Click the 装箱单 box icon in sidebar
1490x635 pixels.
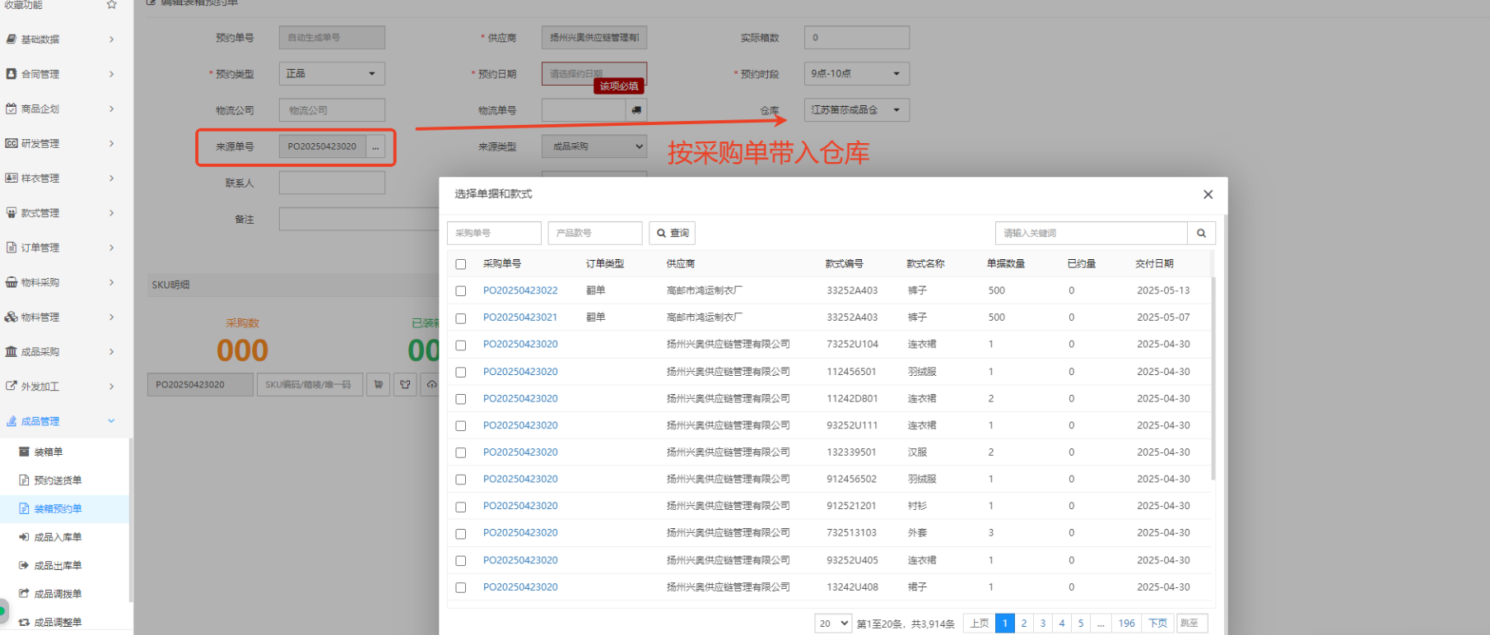pyautogui.click(x=24, y=452)
